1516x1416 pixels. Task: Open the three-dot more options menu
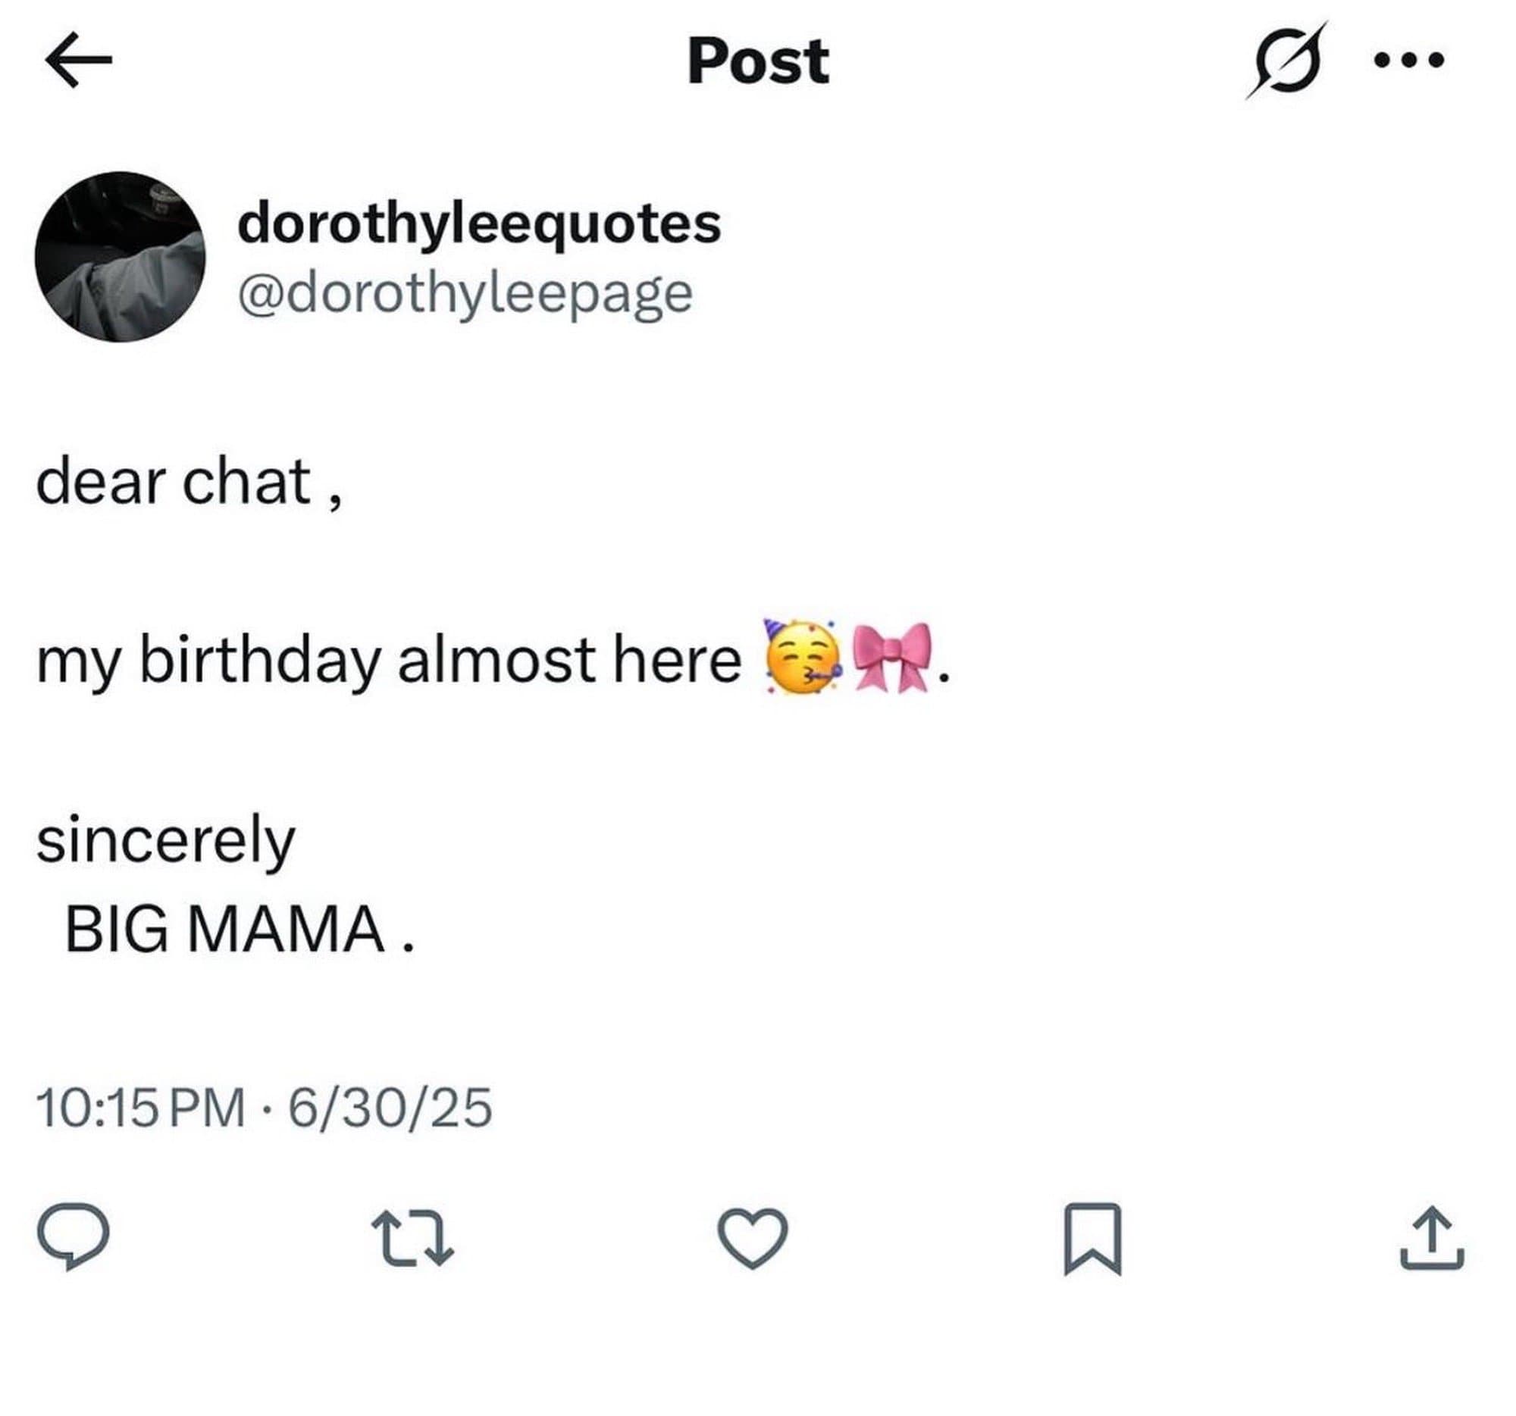click(x=1408, y=60)
